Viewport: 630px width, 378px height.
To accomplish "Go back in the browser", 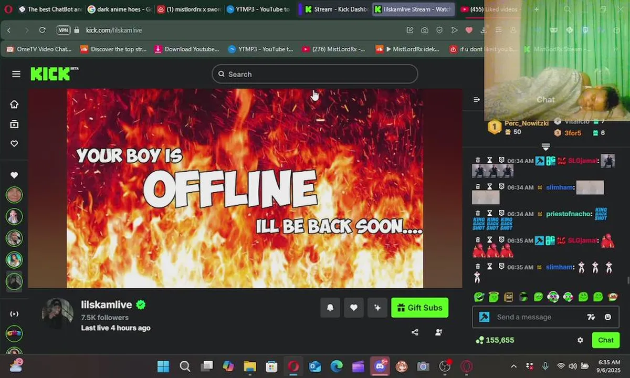I will click(x=9, y=30).
